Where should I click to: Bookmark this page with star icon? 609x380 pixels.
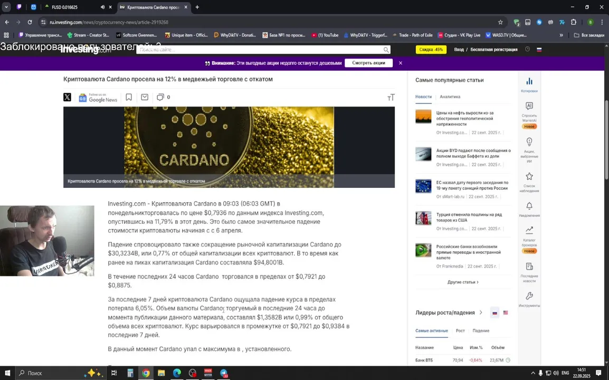click(x=500, y=22)
